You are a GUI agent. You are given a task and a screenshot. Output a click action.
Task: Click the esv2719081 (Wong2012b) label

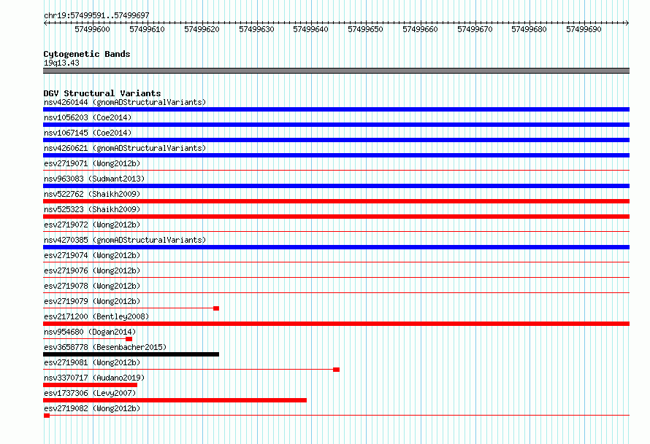[x=92, y=362]
